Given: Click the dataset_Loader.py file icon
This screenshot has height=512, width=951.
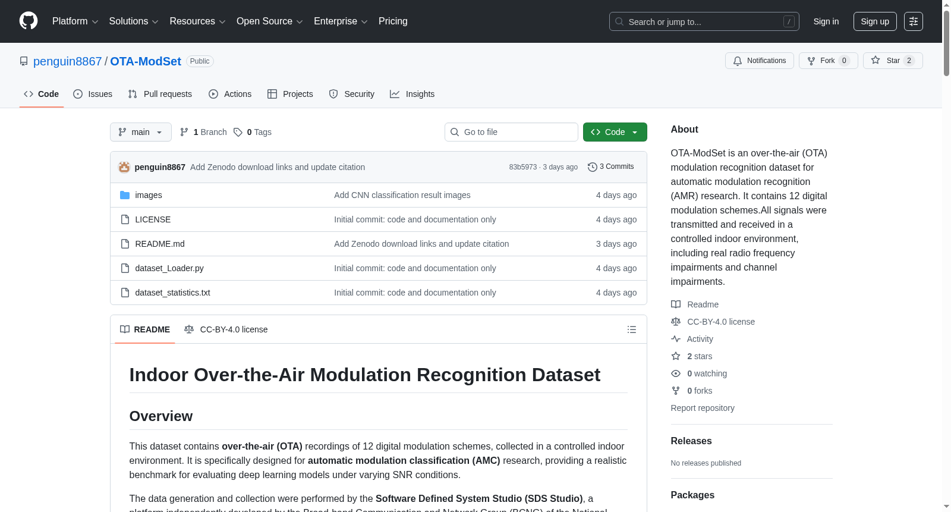Looking at the screenshot, I should point(125,268).
